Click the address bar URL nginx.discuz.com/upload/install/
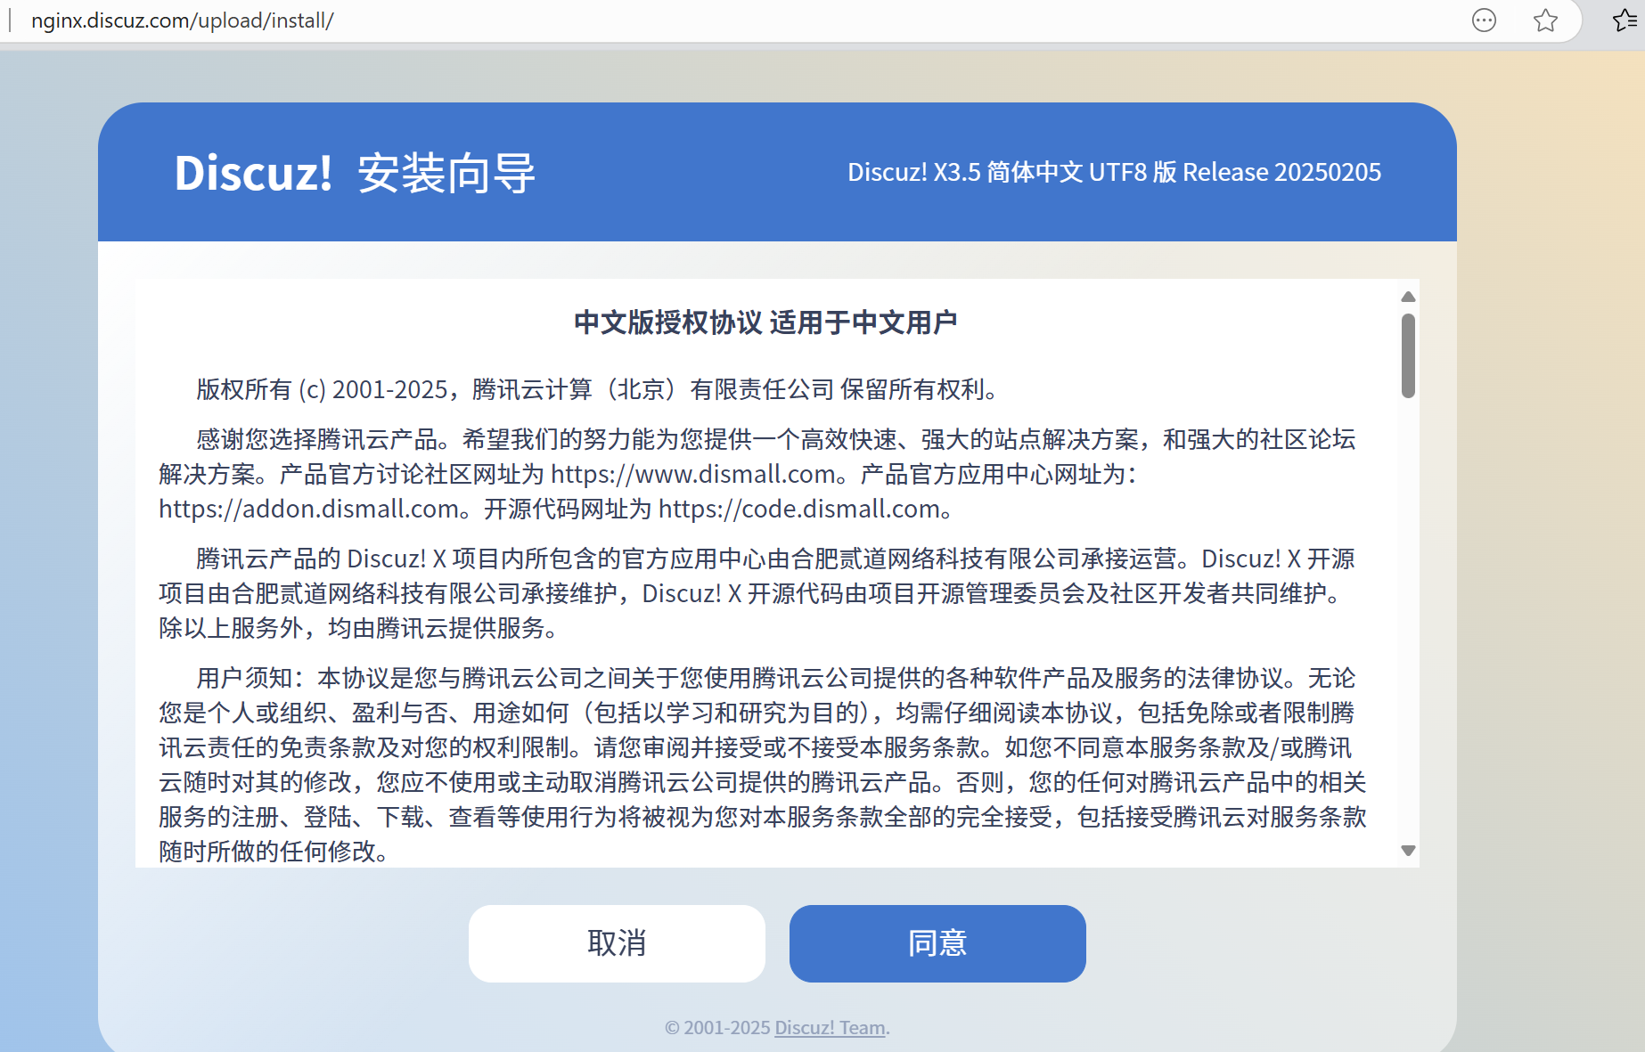 coord(183,20)
